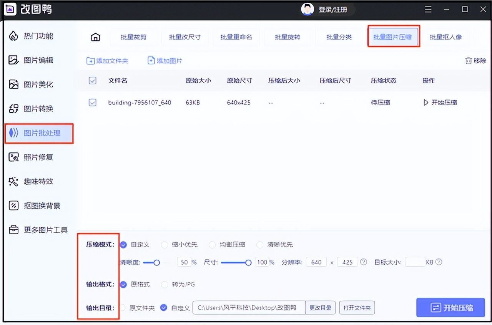492x325 pixels.
Task: Click the home icon above the toolbar
Action: point(95,36)
